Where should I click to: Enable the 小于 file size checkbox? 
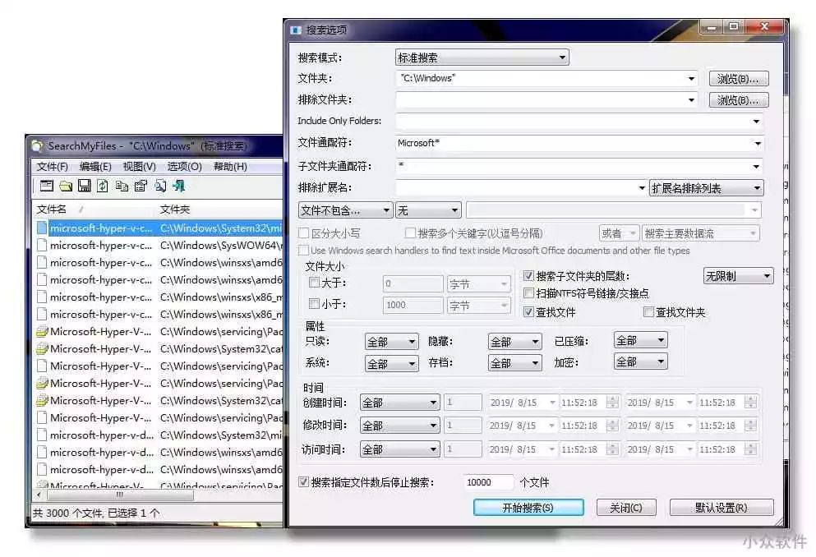coord(315,303)
